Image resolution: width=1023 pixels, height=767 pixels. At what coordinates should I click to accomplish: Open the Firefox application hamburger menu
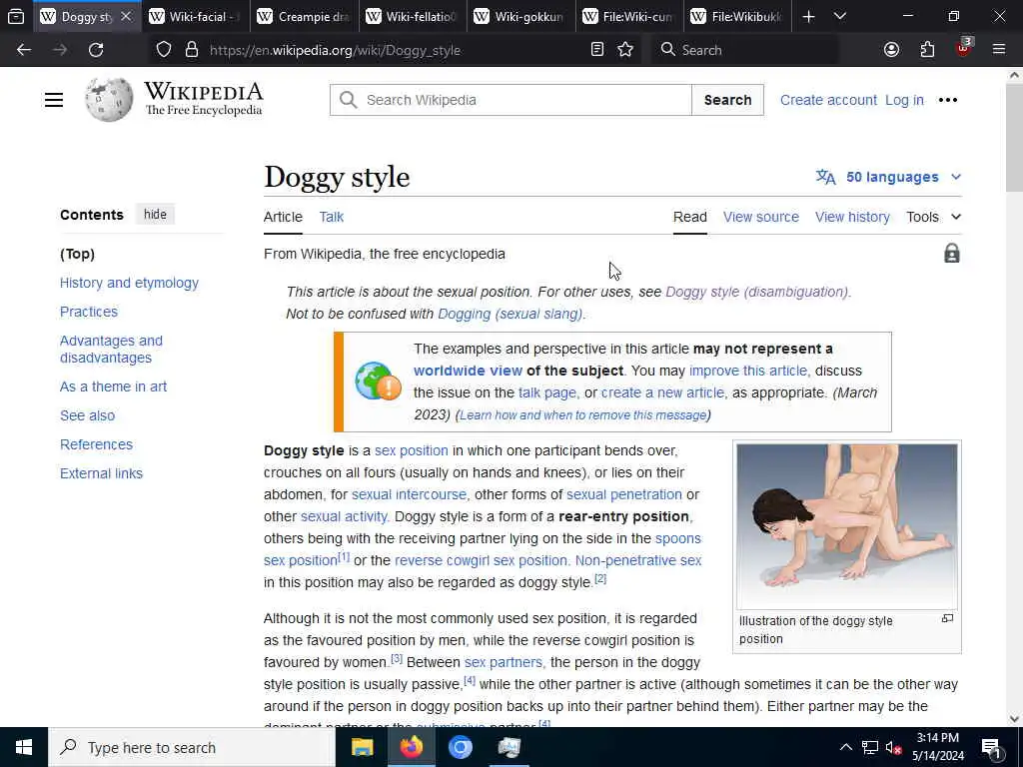(x=999, y=50)
